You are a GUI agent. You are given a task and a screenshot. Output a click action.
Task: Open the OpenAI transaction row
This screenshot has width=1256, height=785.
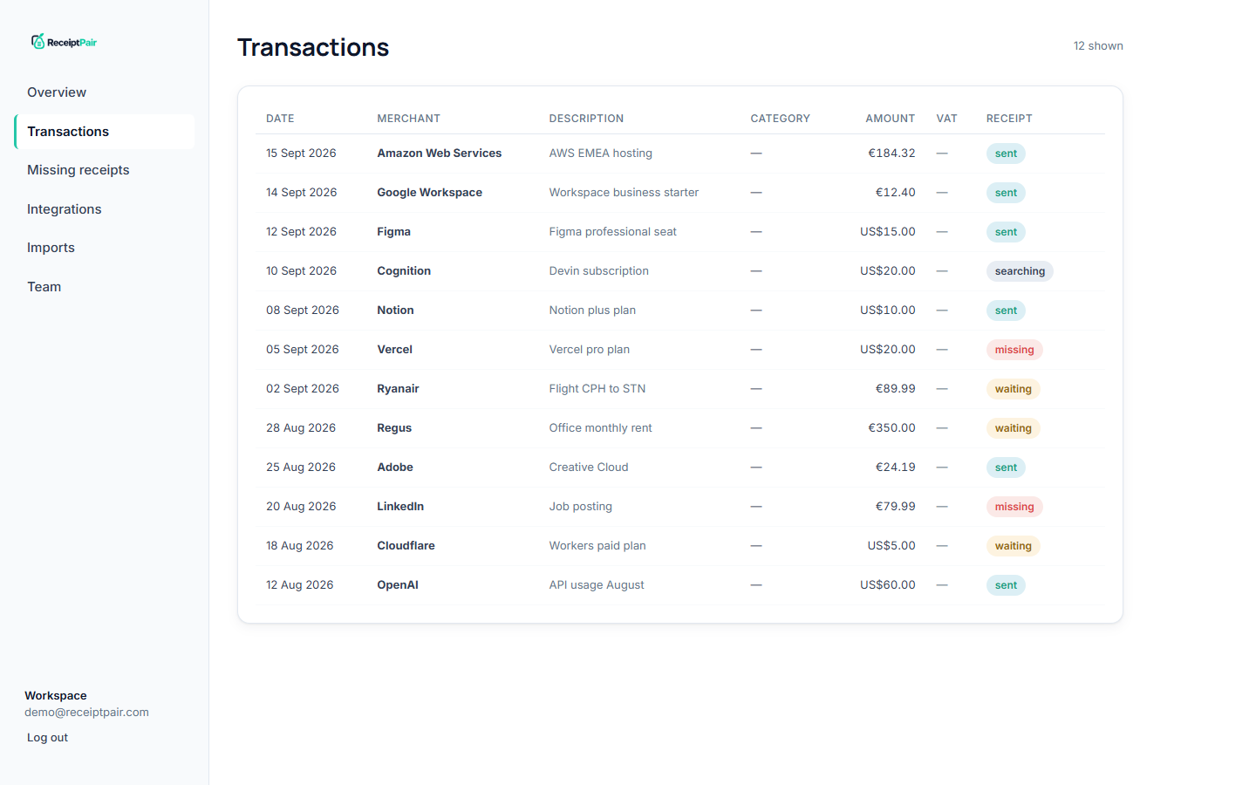point(680,585)
